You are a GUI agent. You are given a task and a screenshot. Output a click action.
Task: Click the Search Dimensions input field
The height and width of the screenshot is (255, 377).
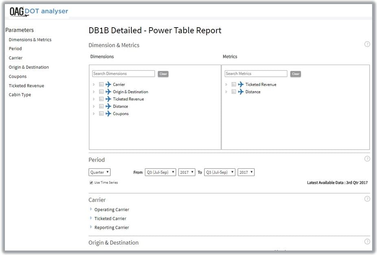click(x=123, y=74)
